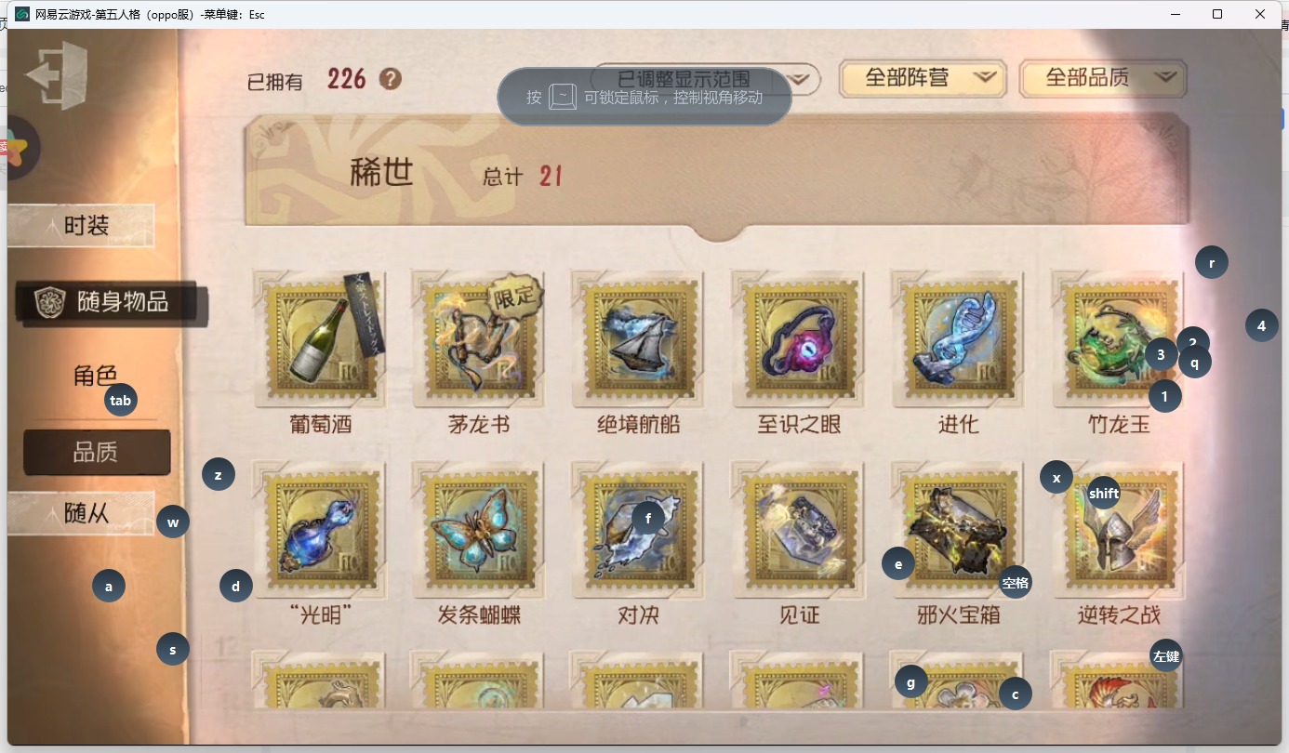The height and width of the screenshot is (753, 1289).
Task: Select the 进化 accessory icon
Action: (x=958, y=340)
